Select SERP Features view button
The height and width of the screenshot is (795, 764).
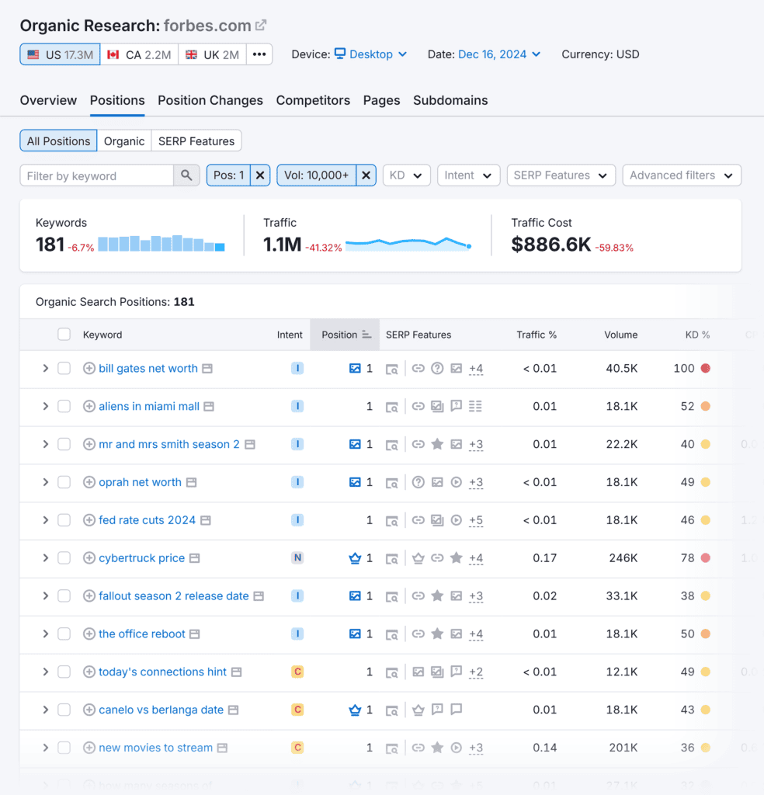click(x=196, y=141)
